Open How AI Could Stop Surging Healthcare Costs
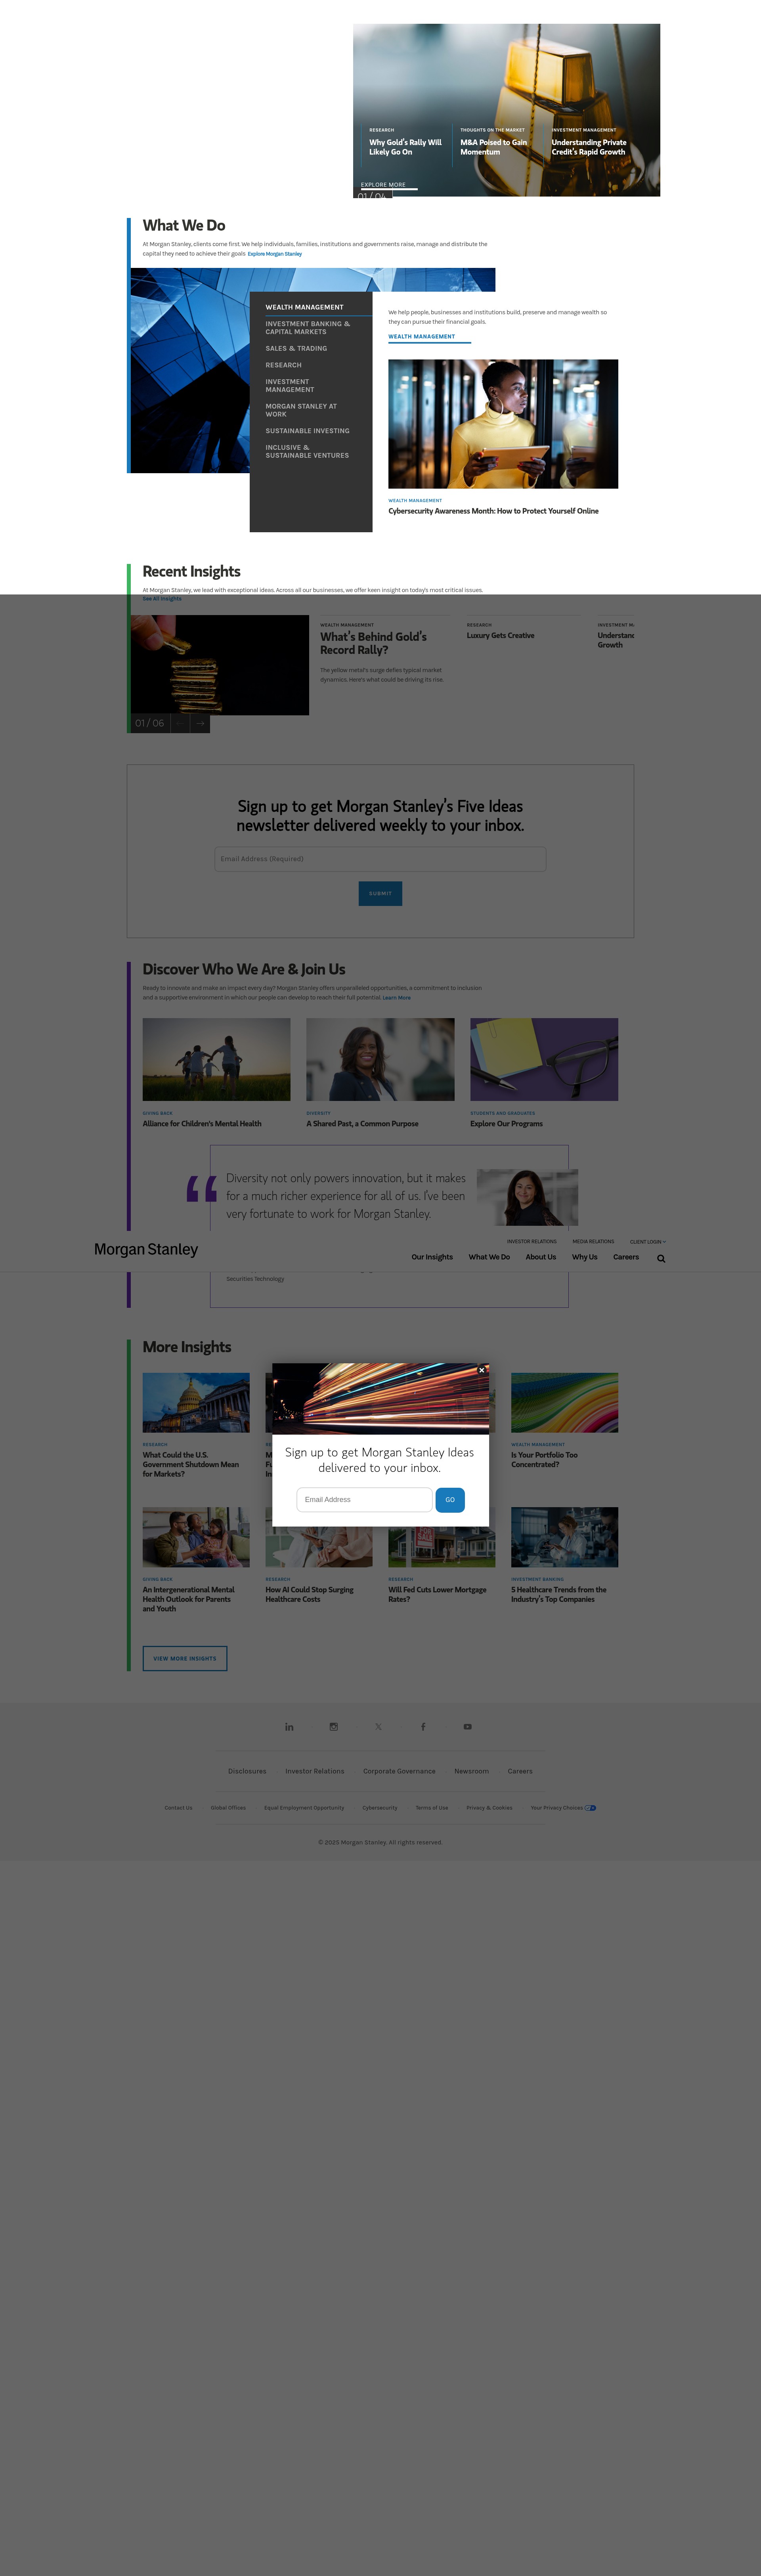The height and width of the screenshot is (2576, 761). click(309, 1594)
